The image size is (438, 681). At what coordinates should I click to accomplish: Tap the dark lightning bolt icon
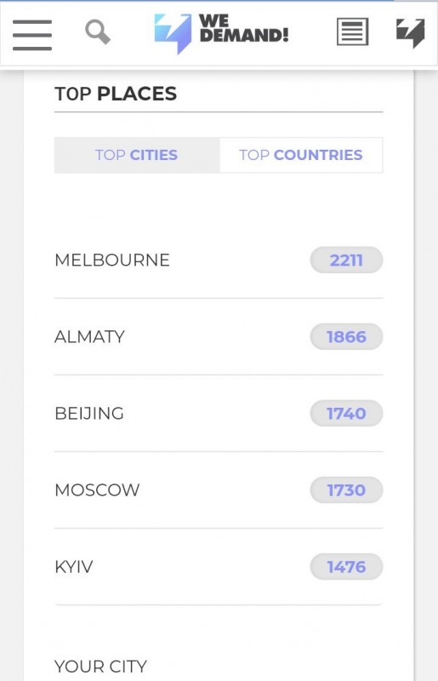tap(410, 33)
